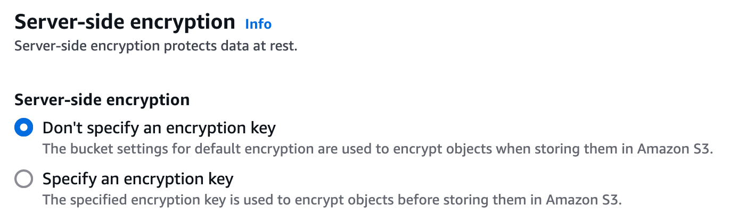Click the "Don't specify an encryption key" label text

tap(159, 128)
